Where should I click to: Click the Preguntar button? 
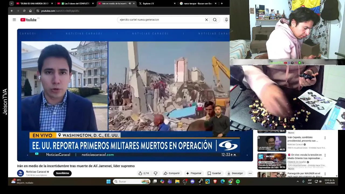194,173
